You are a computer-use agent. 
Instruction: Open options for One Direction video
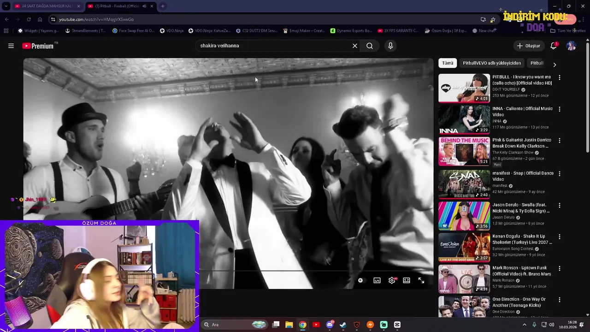tap(560, 300)
